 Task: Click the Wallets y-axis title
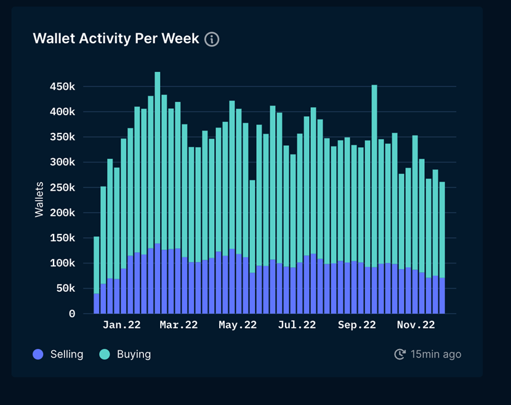(x=39, y=199)
